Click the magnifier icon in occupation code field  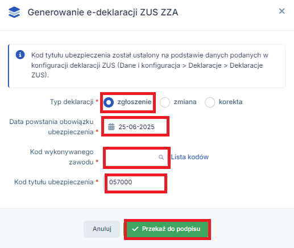click(x=161, y=157)
